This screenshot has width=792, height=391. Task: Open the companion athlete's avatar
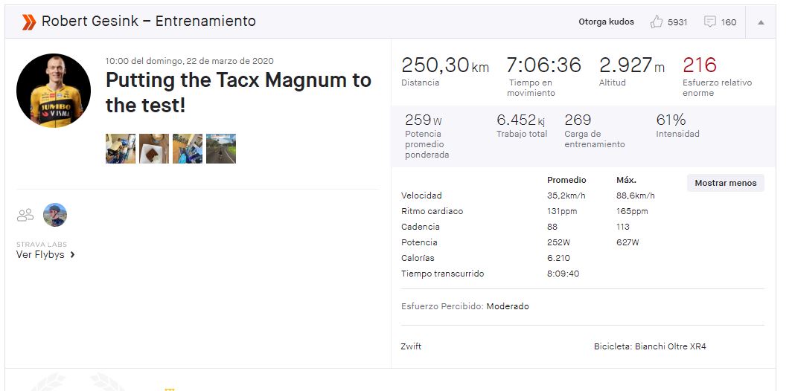click(55, 215)
